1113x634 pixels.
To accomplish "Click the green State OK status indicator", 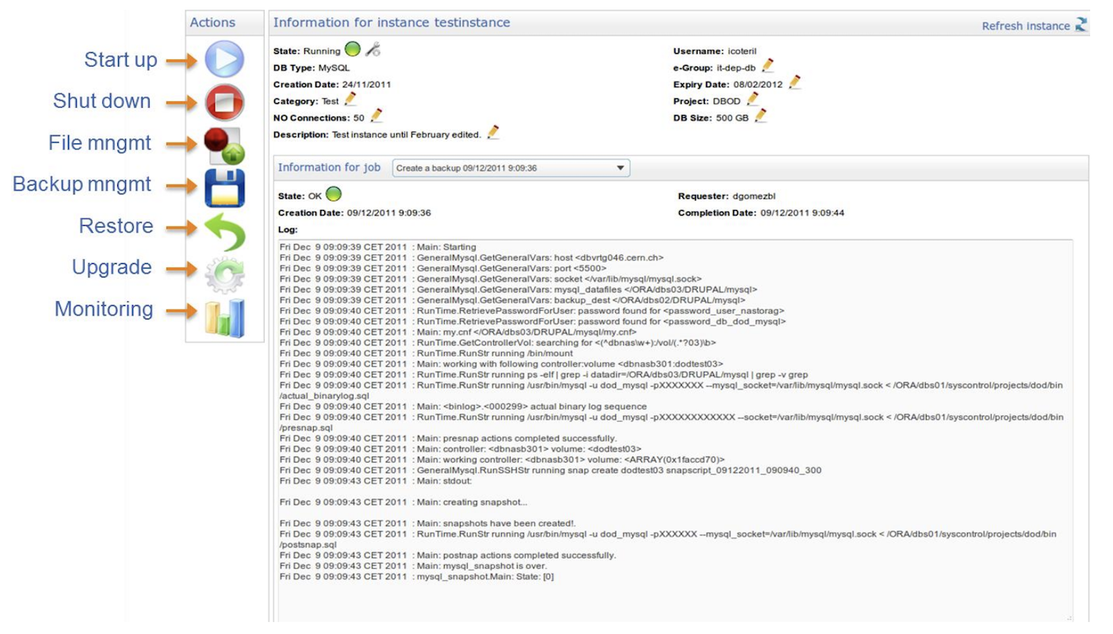I will click(x=333, y=193).
